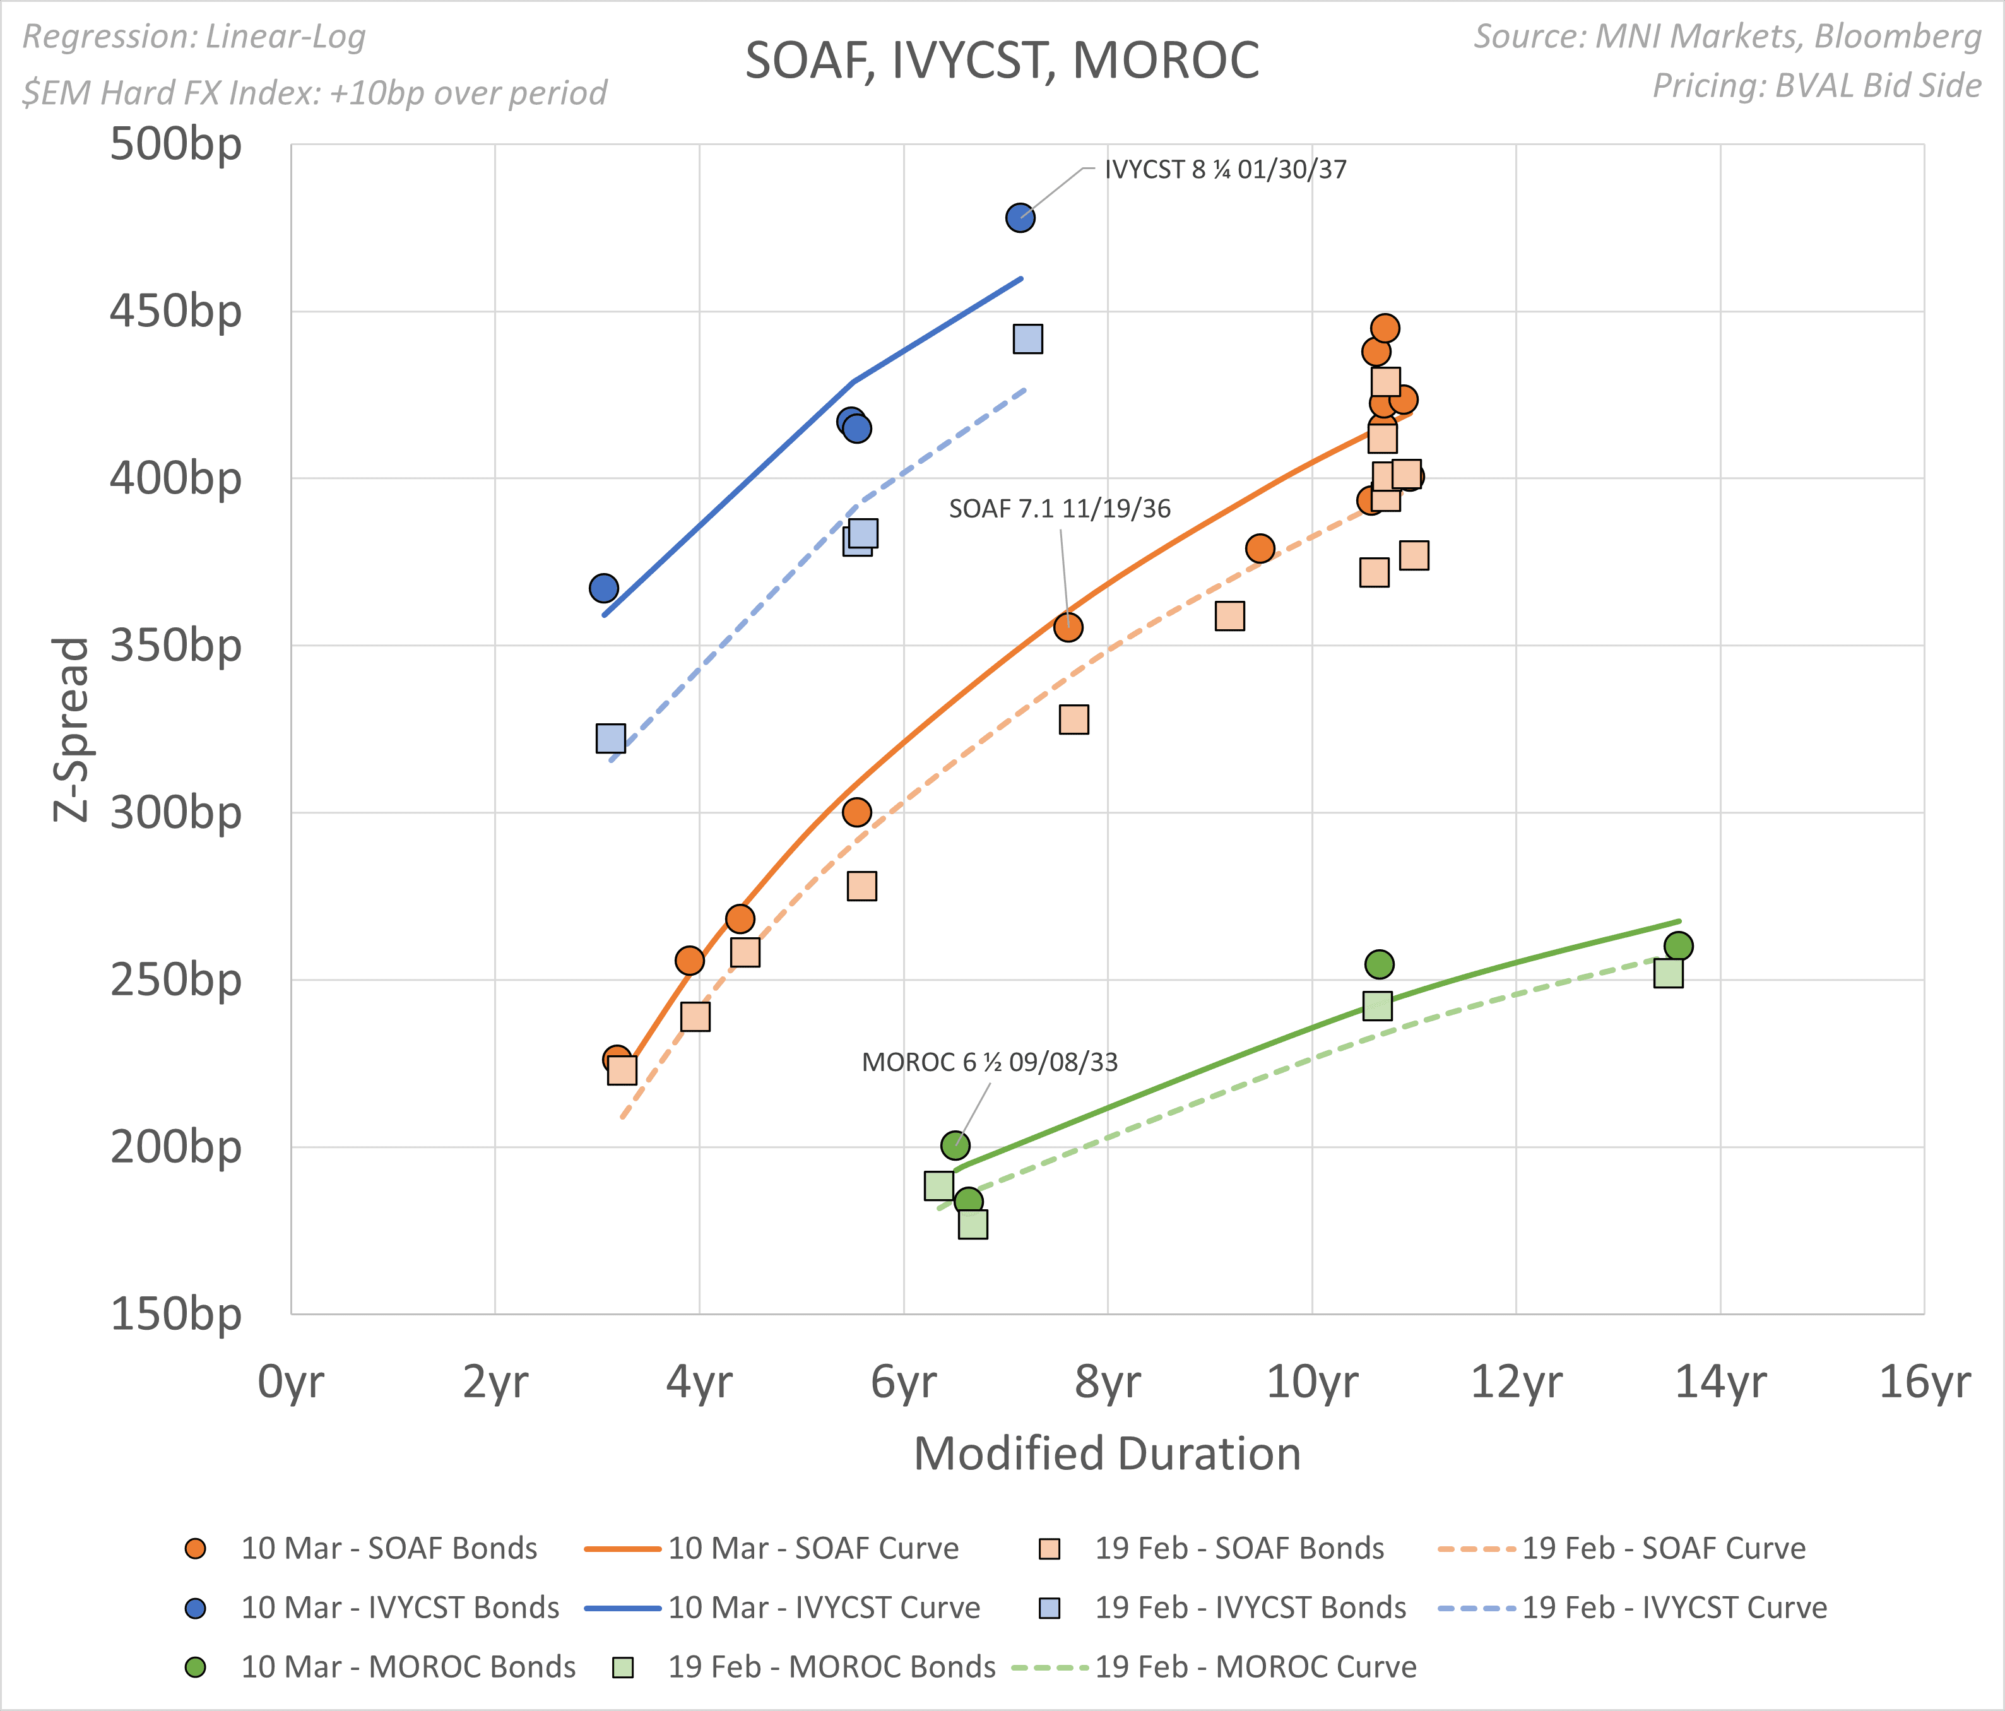The height and width of the screenshot is (1711, 2005).
Task: Select the green data point labeled MOROC 6 ½ 09/08/33
Action: [955, 1145]
